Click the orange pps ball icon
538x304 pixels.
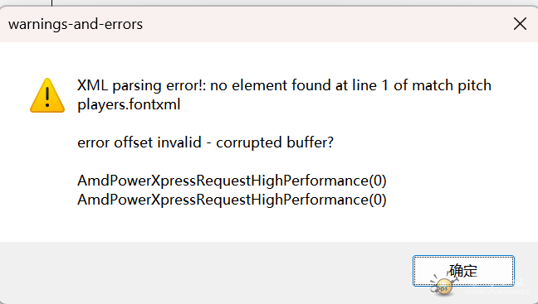(443, 287)
